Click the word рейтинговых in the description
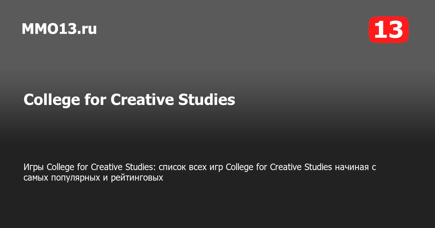 coord(136,178)
